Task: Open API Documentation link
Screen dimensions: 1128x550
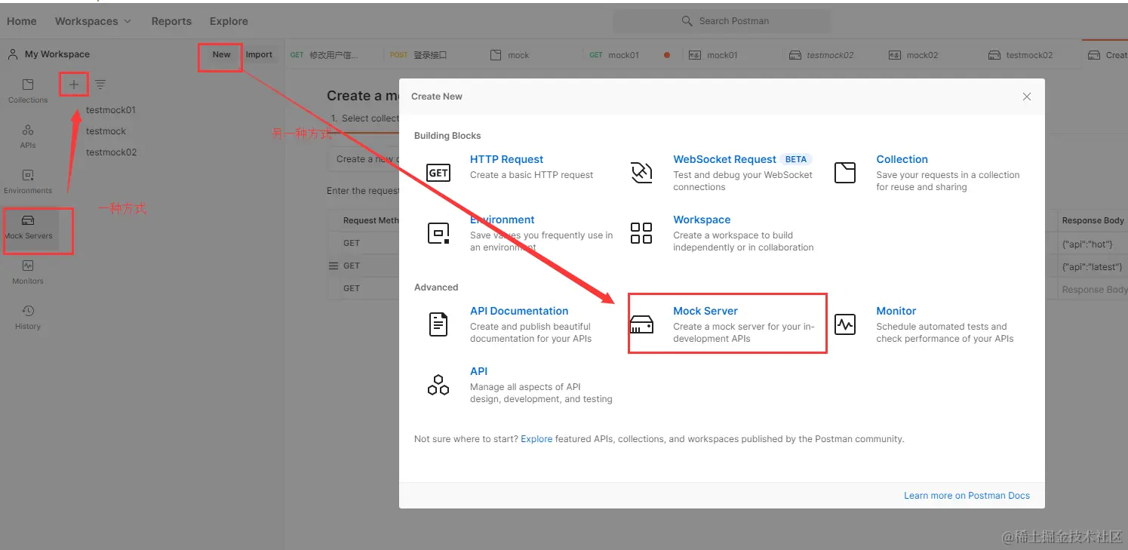Action: (x=519, y=311)
